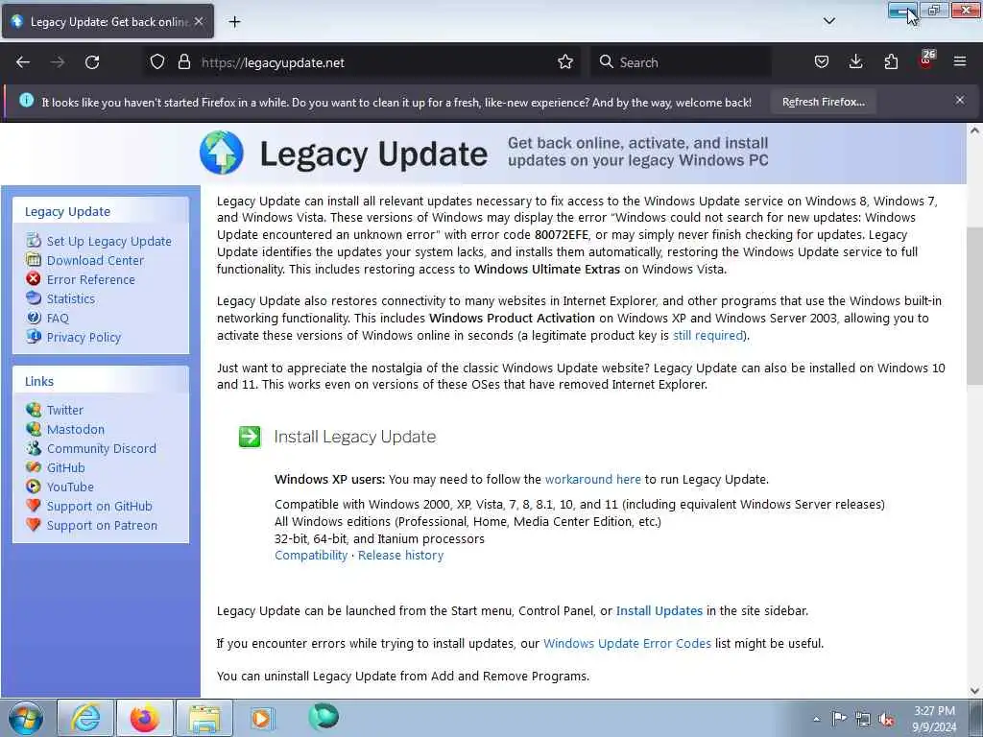This screenshot has width=983, height=737.
Task: Open the YouTube link in Links
Action: [x=70, y=487]
